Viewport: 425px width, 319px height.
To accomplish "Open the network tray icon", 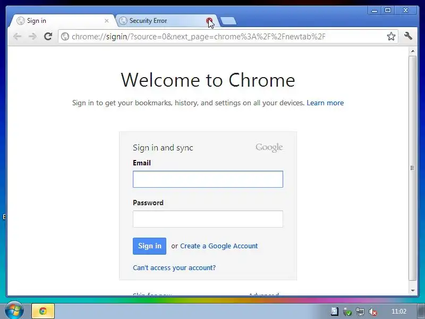I will click(x=360, y=312).
